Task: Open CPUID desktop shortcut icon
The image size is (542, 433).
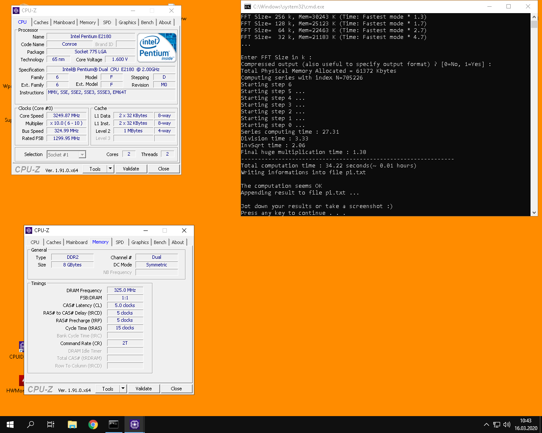Action: (16, 350)
